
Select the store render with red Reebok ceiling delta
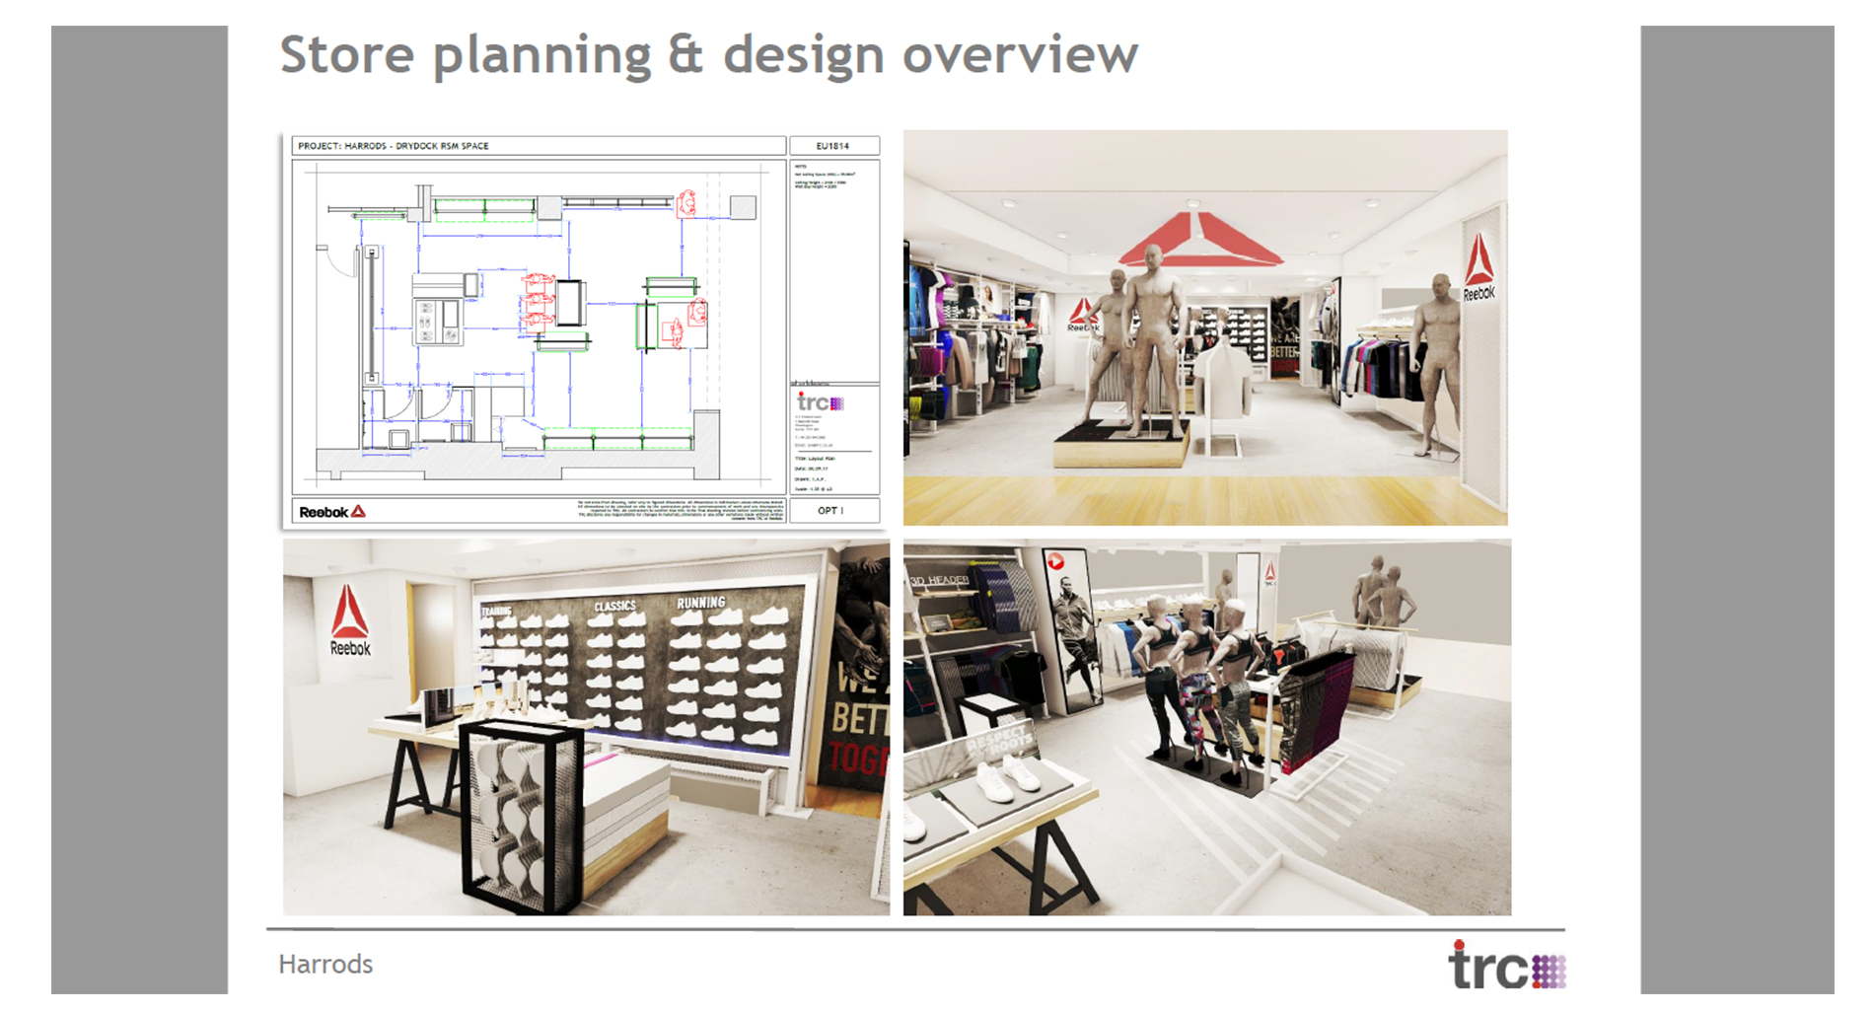1205,327
